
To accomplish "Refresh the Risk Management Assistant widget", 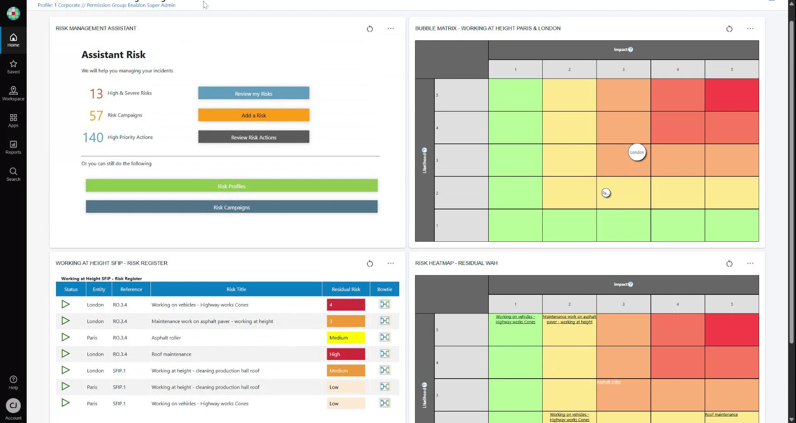I will click(370, 29).
